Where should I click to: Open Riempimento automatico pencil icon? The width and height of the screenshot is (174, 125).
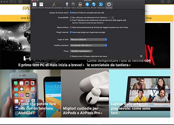tap(54, 5)
